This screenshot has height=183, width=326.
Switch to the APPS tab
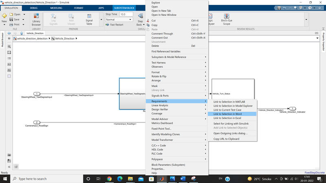pyautogui.click(x=101, y=8)
